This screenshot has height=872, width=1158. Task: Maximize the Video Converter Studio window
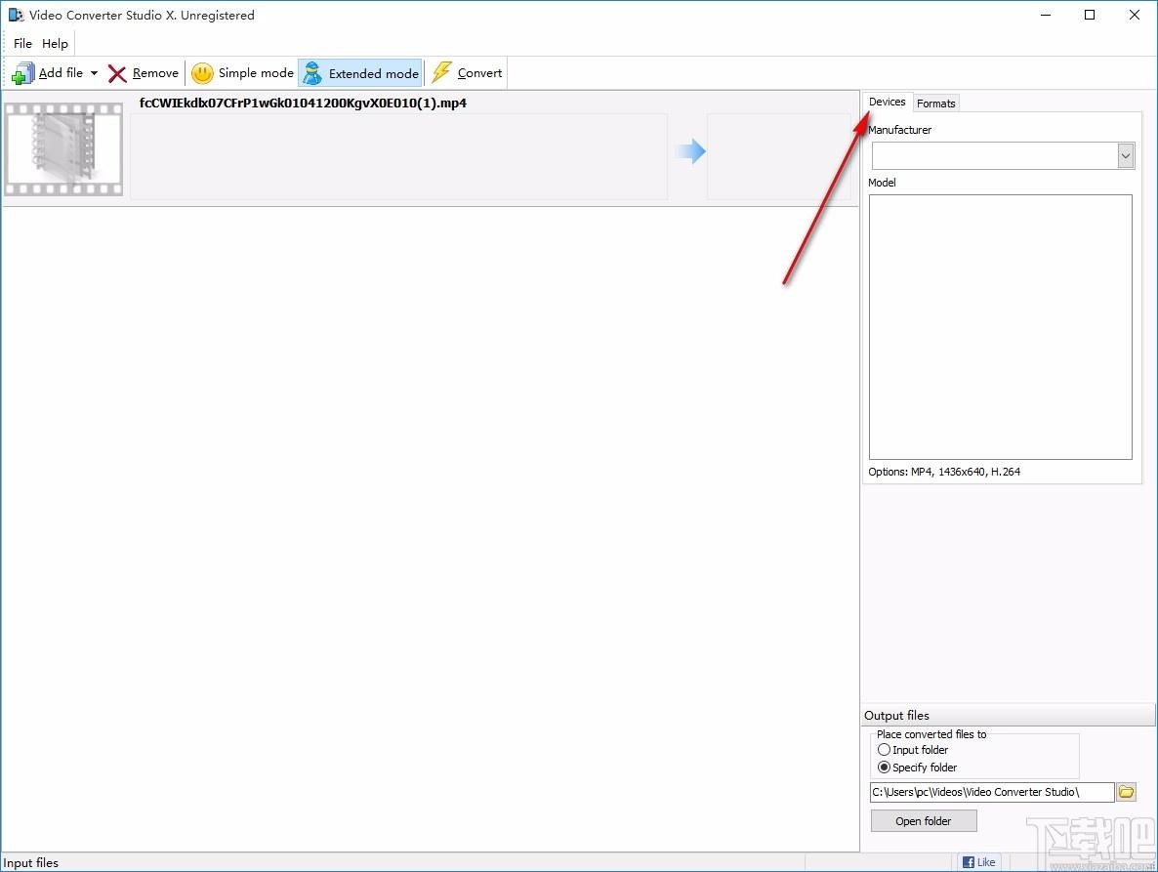(x=1090, y=15)
